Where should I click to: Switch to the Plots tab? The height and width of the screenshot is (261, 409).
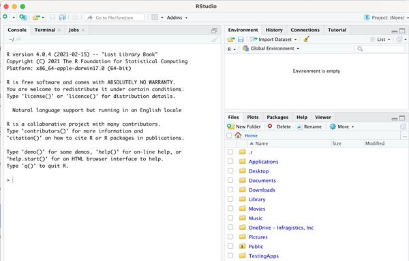(253, 117)
